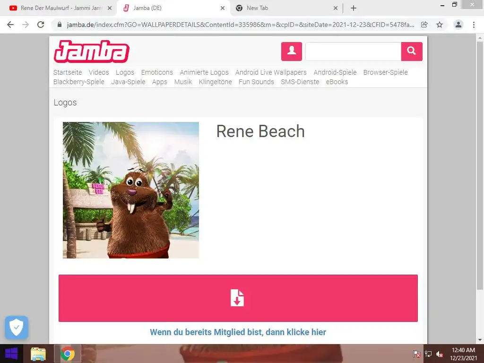Reload the page

point(41,25)
